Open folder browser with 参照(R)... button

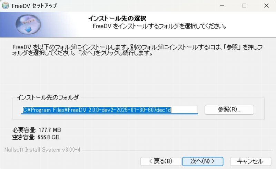(229, 109)
